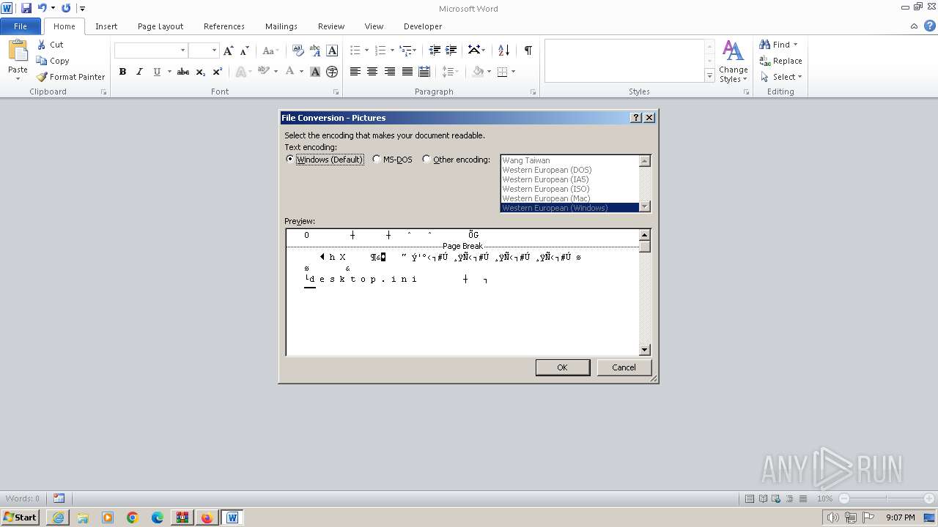The height and width of the screenshot is (527, 938).
Task: Apply Strikethrough formatting
Action: (x=183, y=72)
